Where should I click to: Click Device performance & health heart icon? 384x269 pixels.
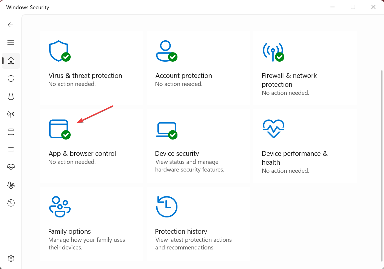273,129
